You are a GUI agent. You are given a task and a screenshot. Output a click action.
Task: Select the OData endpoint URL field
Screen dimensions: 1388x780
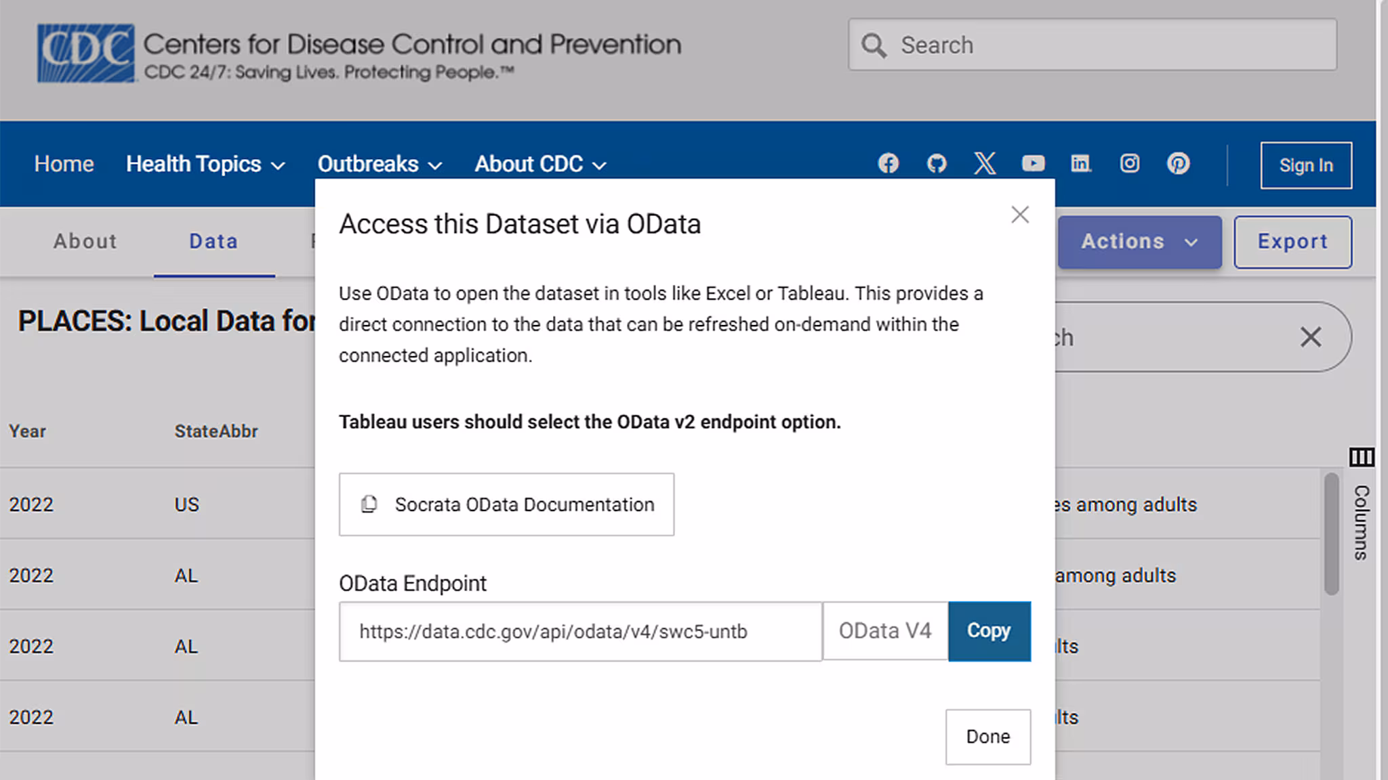pyautogui.click(x=581, y=631)
